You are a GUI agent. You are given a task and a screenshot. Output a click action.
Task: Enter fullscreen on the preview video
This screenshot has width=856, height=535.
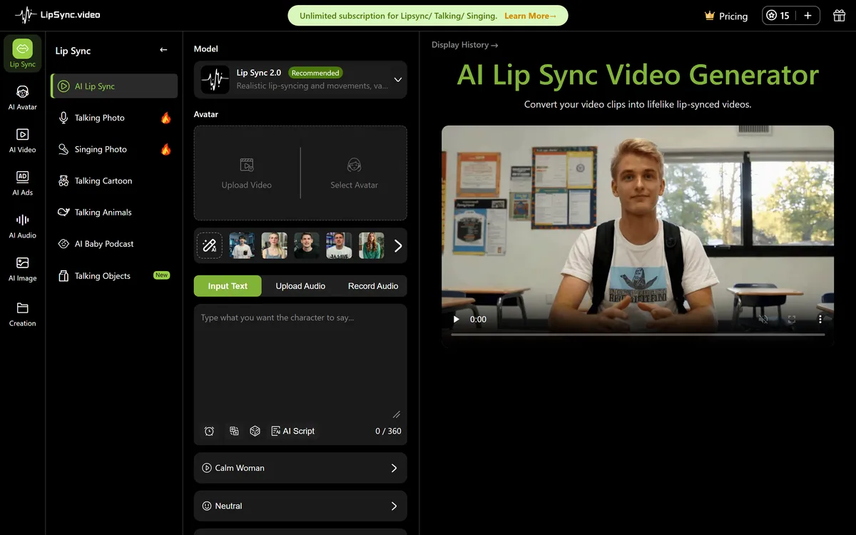point(792,320)
